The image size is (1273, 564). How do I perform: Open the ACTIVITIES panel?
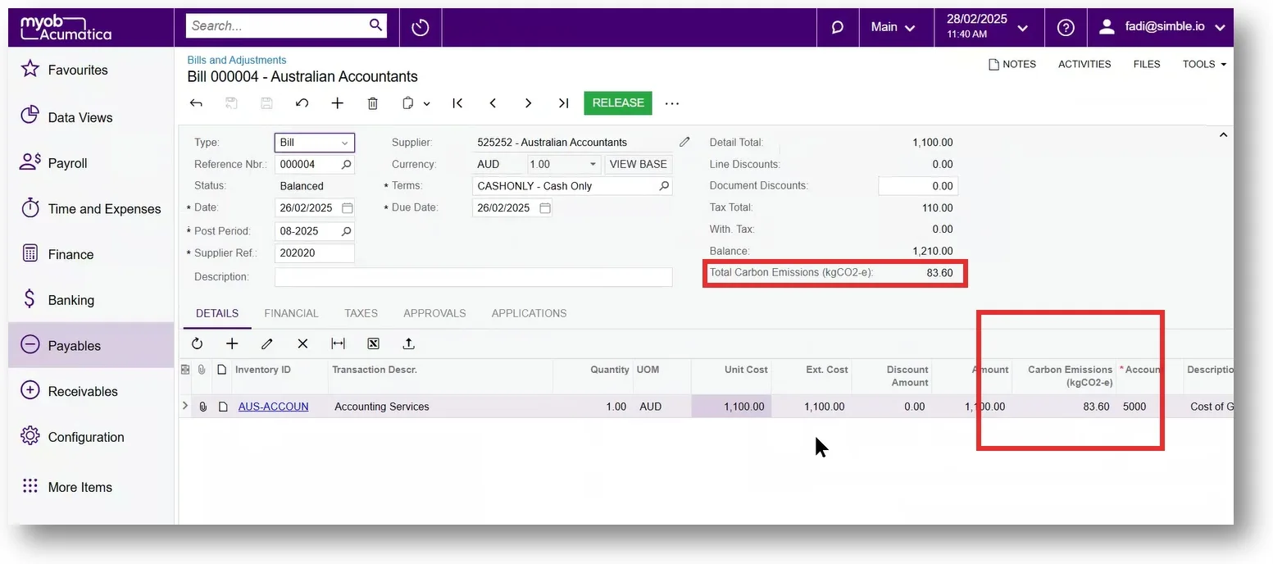coord(1084,64)
